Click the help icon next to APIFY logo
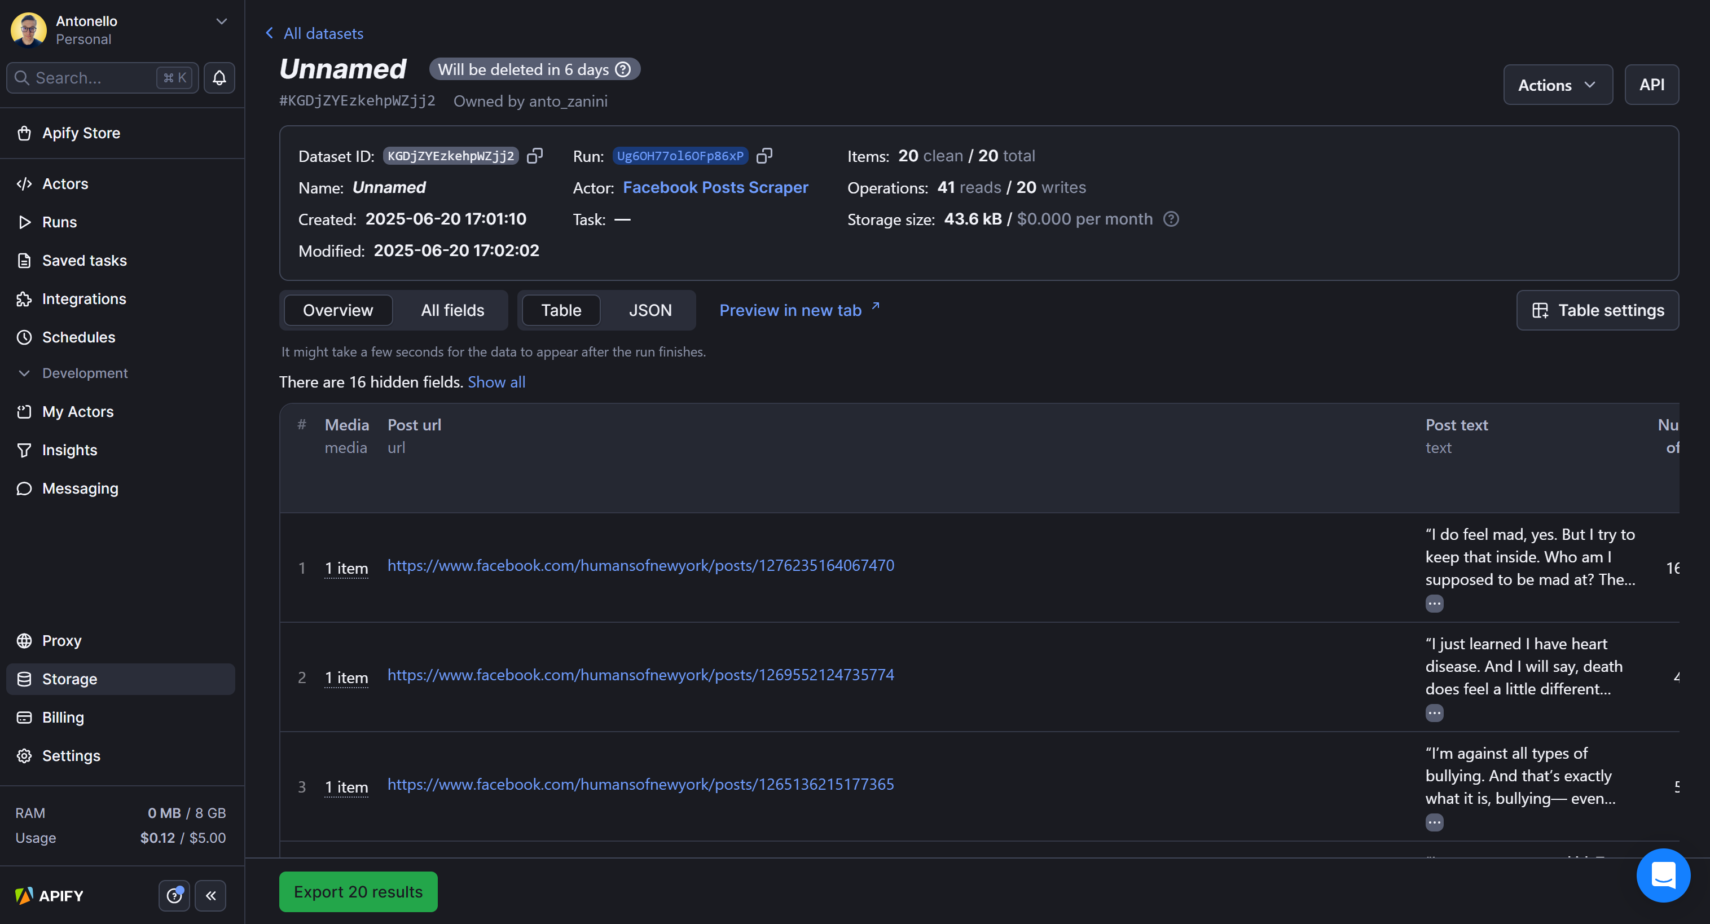 [x=174, y=895]
